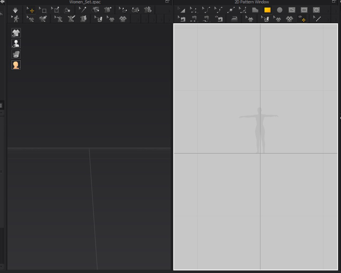341x273 pixels.
Task: Select the Tack on Avatar tool
Action: (x=95, y=10)
